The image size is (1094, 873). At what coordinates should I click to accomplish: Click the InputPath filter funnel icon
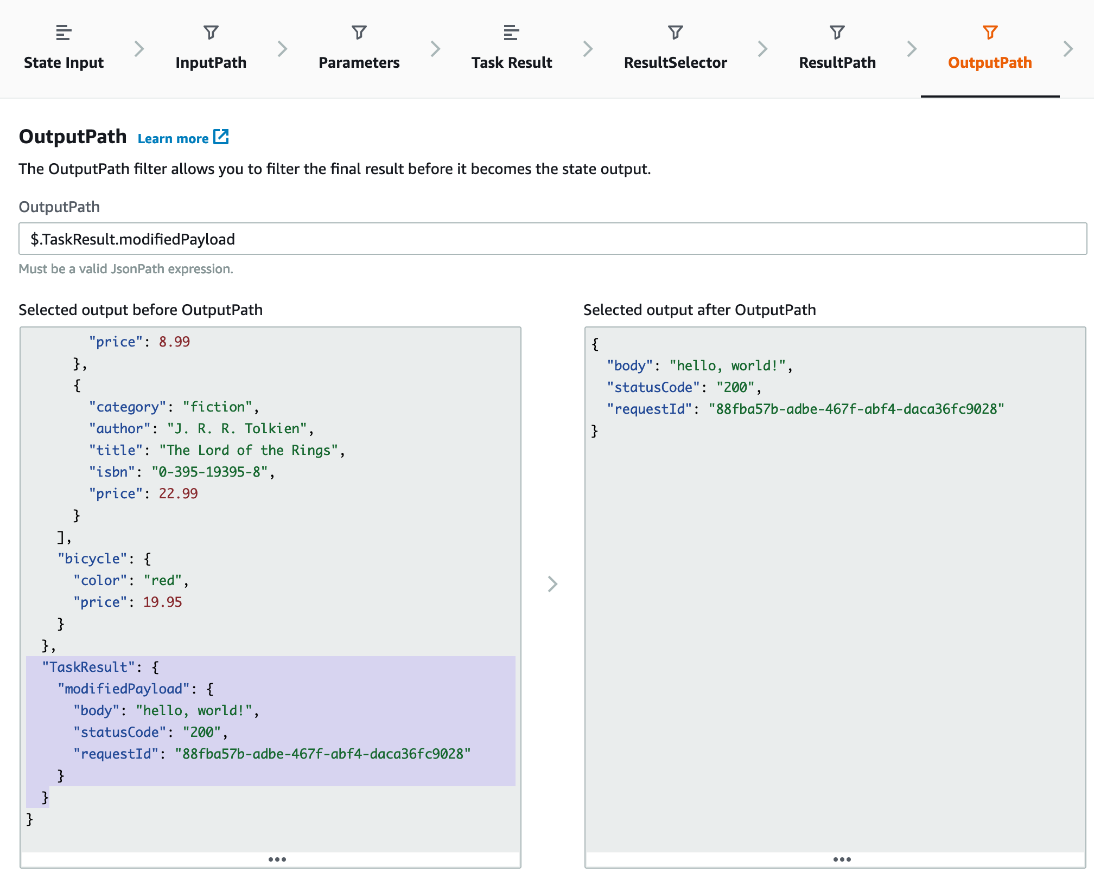pyautogui.click(x=211, y=33)
